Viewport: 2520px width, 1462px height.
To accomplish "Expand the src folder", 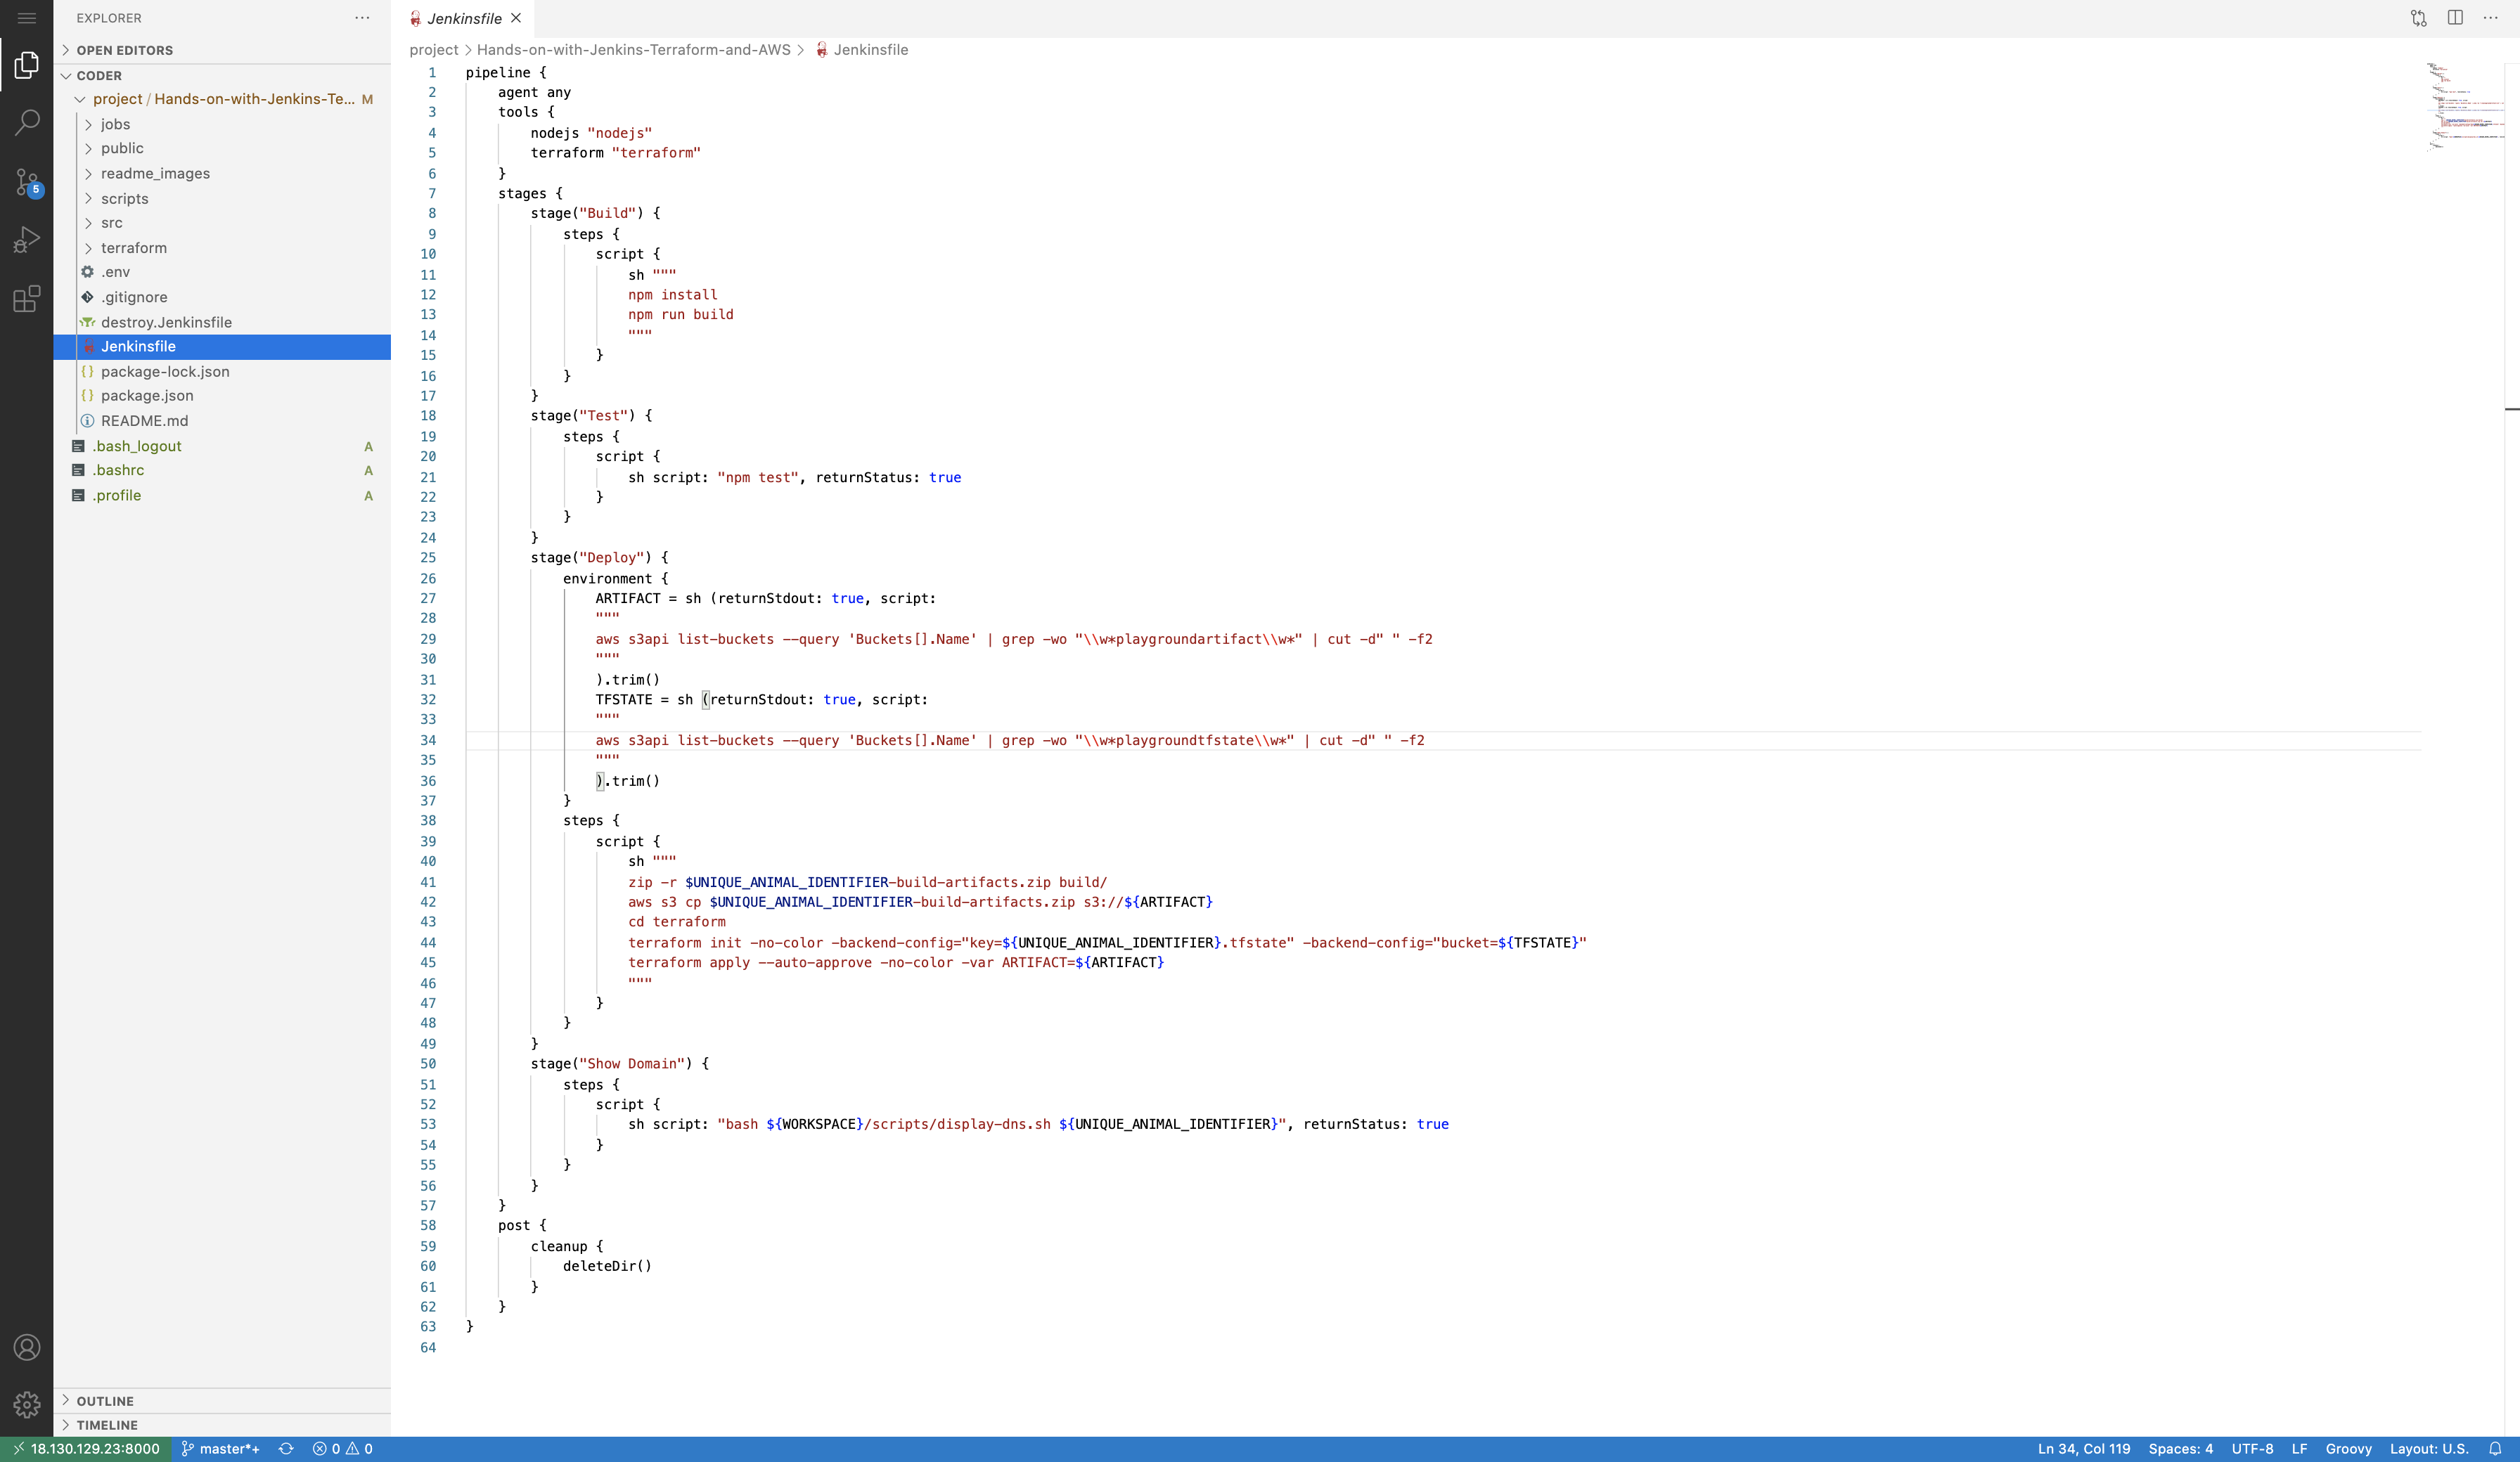I will tap(222, 223).
